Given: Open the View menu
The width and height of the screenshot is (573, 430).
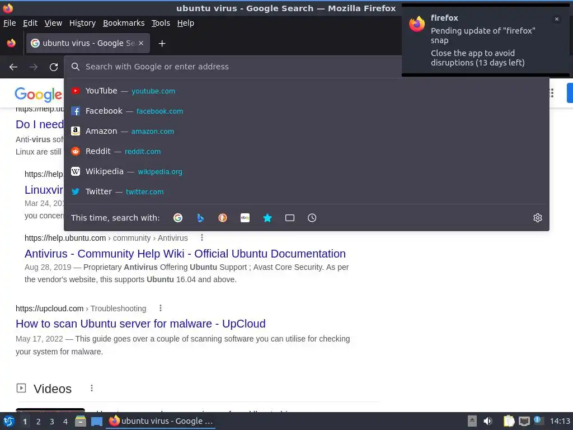Looking at the screenshot, I should [53, 23].
